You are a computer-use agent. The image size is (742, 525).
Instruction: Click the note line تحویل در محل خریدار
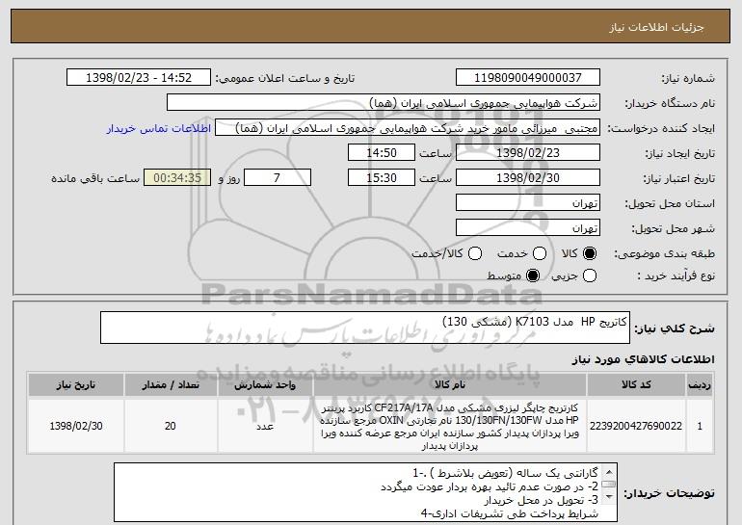(x=541, y=500)
